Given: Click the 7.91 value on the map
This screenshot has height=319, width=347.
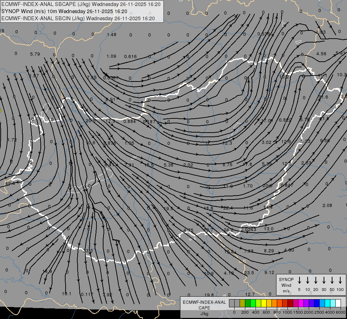Looking at the screenshot, I should pyautogui.click(x=129, y=165).
